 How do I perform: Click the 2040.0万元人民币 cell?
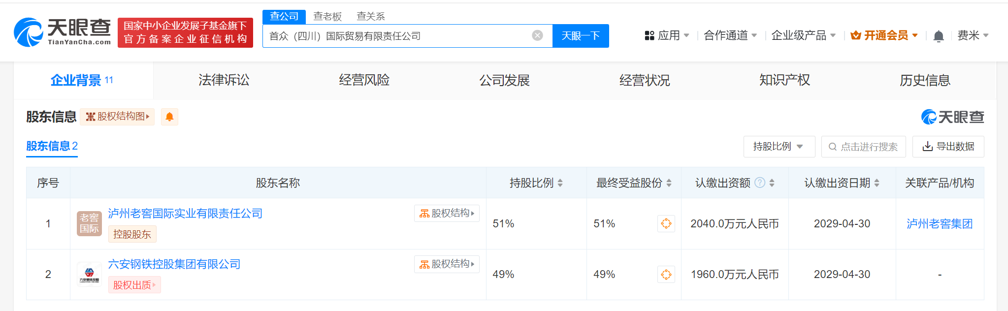click(735, 224)
